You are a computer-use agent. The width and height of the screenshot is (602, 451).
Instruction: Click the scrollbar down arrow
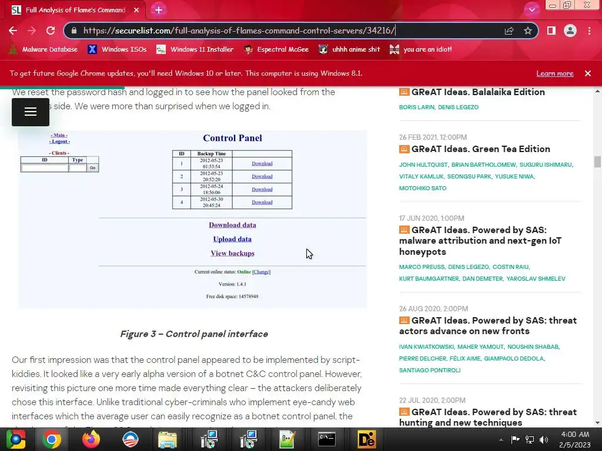pyautogui.click(x=597, y=423)
